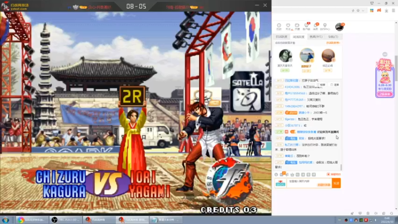The width and height of the screenshot is (398, 224).
Task: Open the LV 33 ranked viewer avatar
Action: (285, 56)
